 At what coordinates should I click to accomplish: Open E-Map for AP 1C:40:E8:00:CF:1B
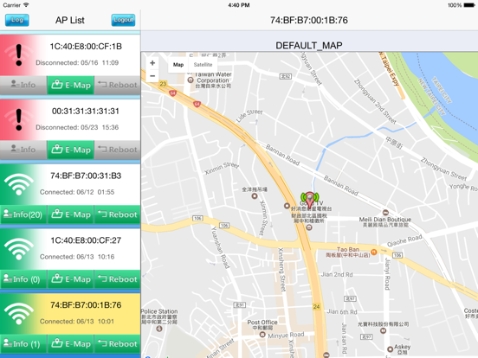point(71,86)
